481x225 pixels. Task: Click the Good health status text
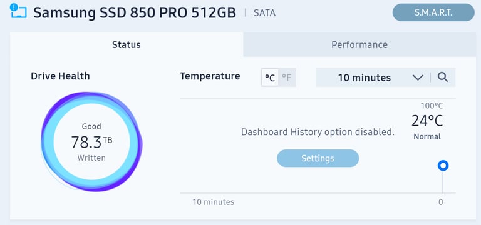91,126
